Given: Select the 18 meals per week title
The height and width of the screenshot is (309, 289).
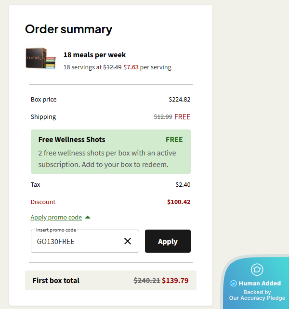Looking at the screenshot, I should (95, 55).
